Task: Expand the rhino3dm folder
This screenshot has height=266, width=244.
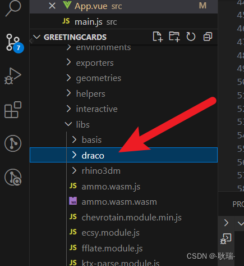Action: (x=123, y=171)
